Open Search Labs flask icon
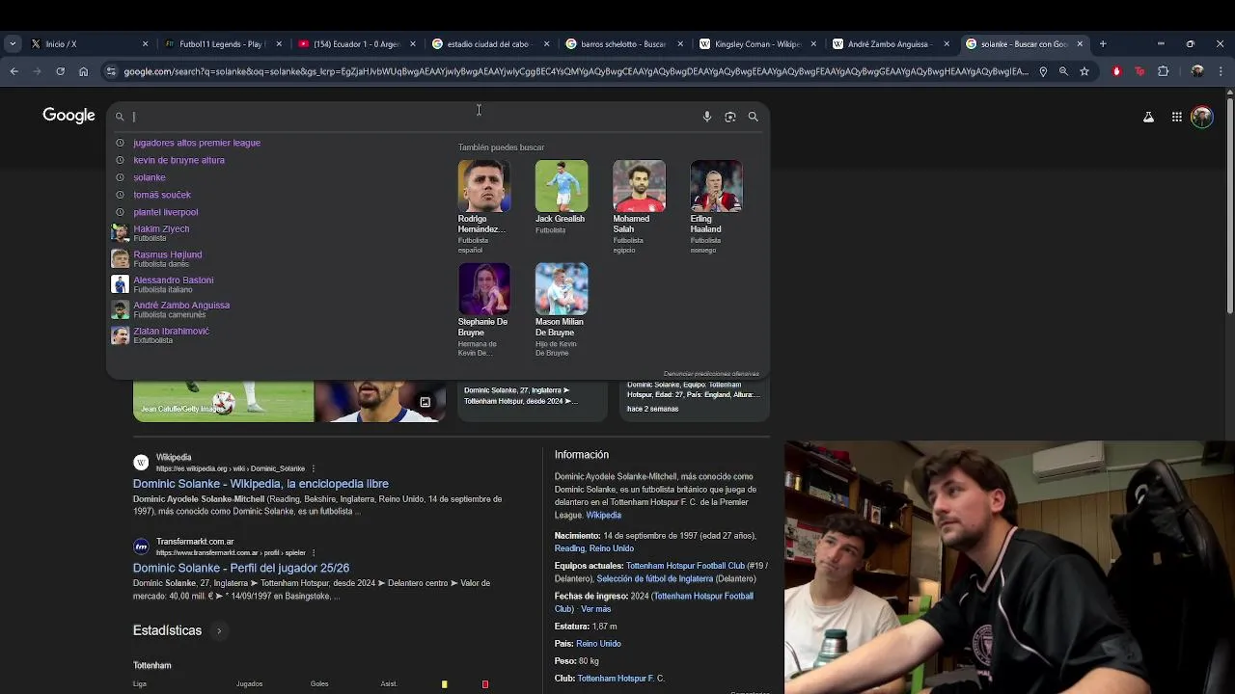Viewport: 1235px width, 694px height. coord(1148,117)
